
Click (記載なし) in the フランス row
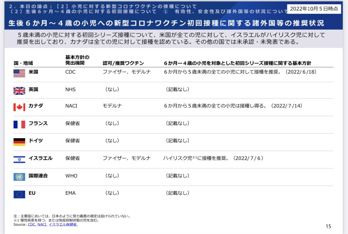coord(177,123)
